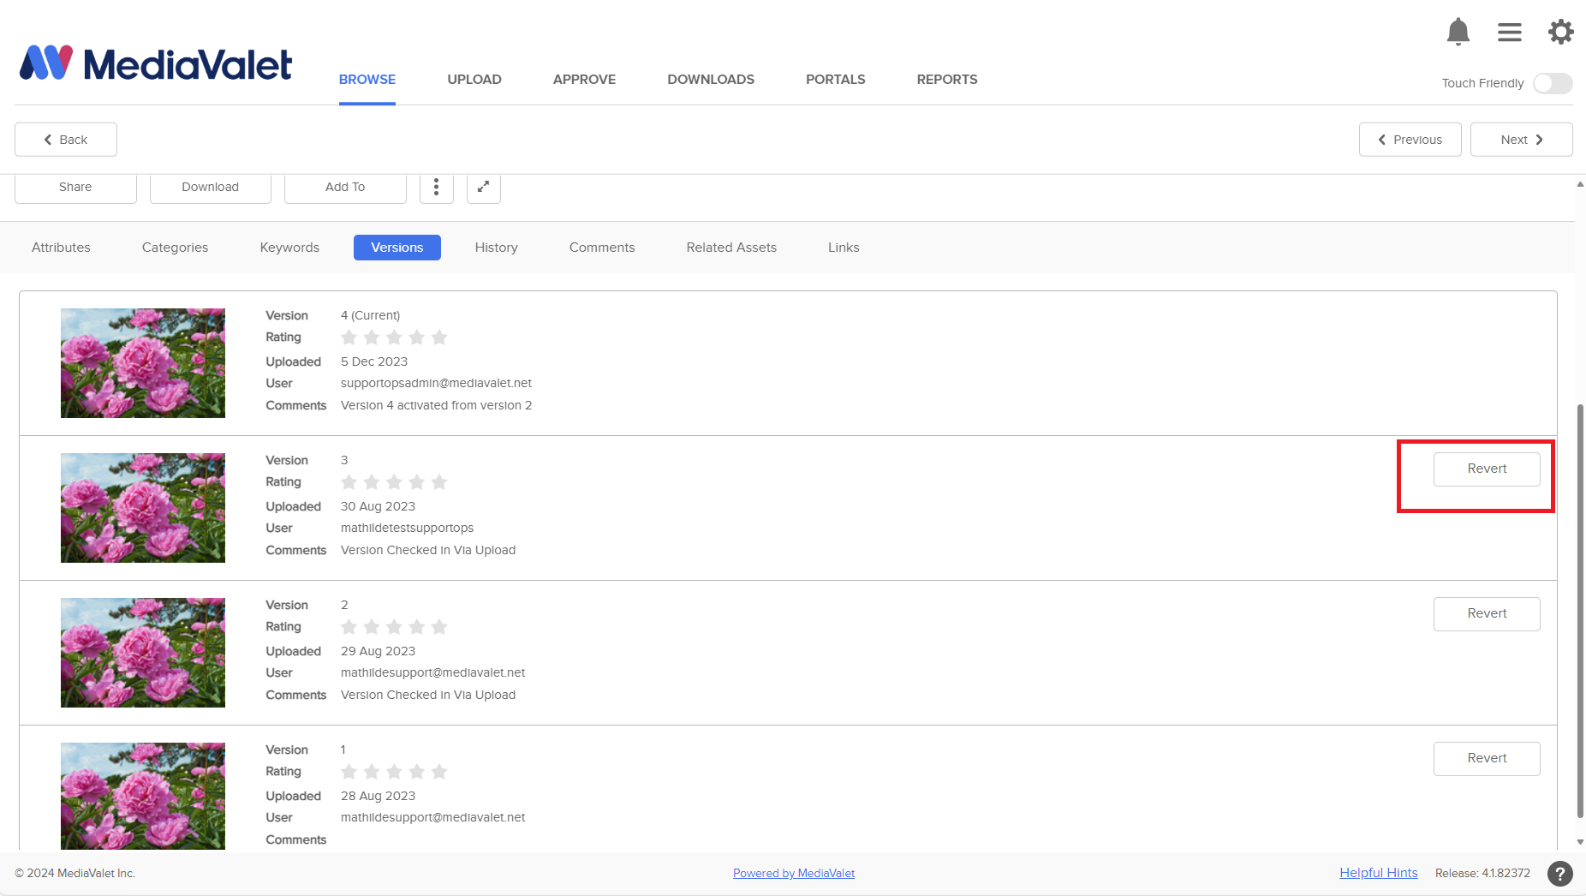This screenshot has width=1586, height=896.
Task: Open version 2 thumbnail image
Action: click(x=143, y=653)
